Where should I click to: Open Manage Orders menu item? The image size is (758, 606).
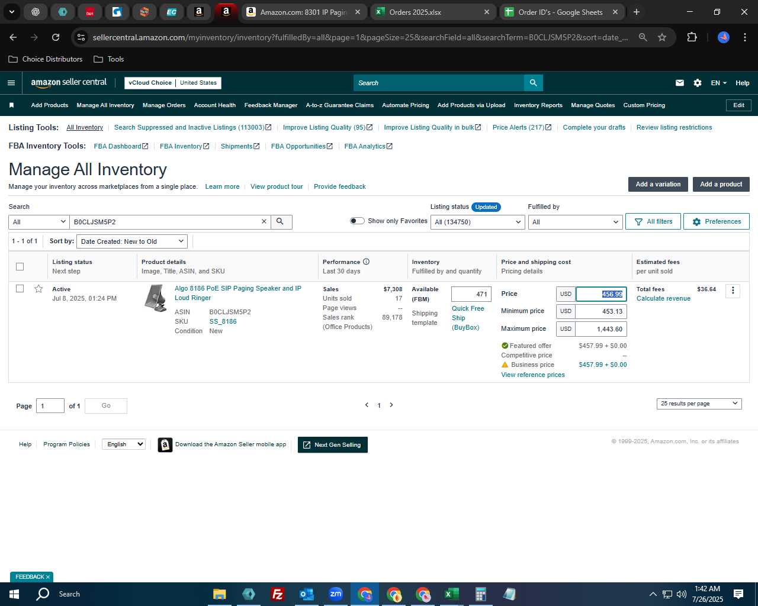click(164, 105)
